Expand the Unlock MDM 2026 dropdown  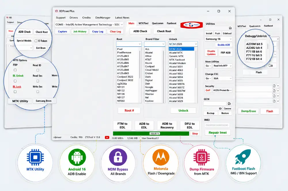tap(183, 44)
